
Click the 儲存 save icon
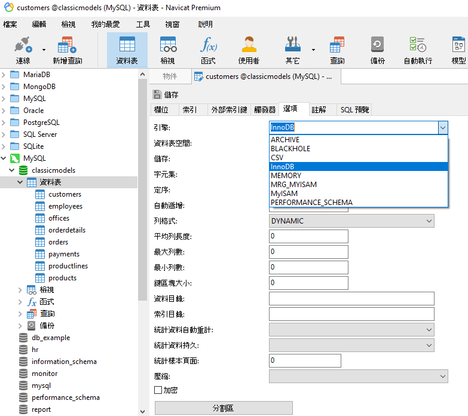(157, 94)
